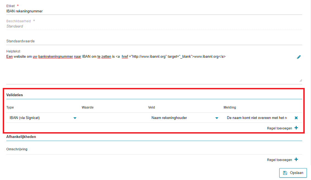The height and width of the screenshot is (180, 311).
Task: Click the Omschrijving column header
Action: (x=17, y=149)
